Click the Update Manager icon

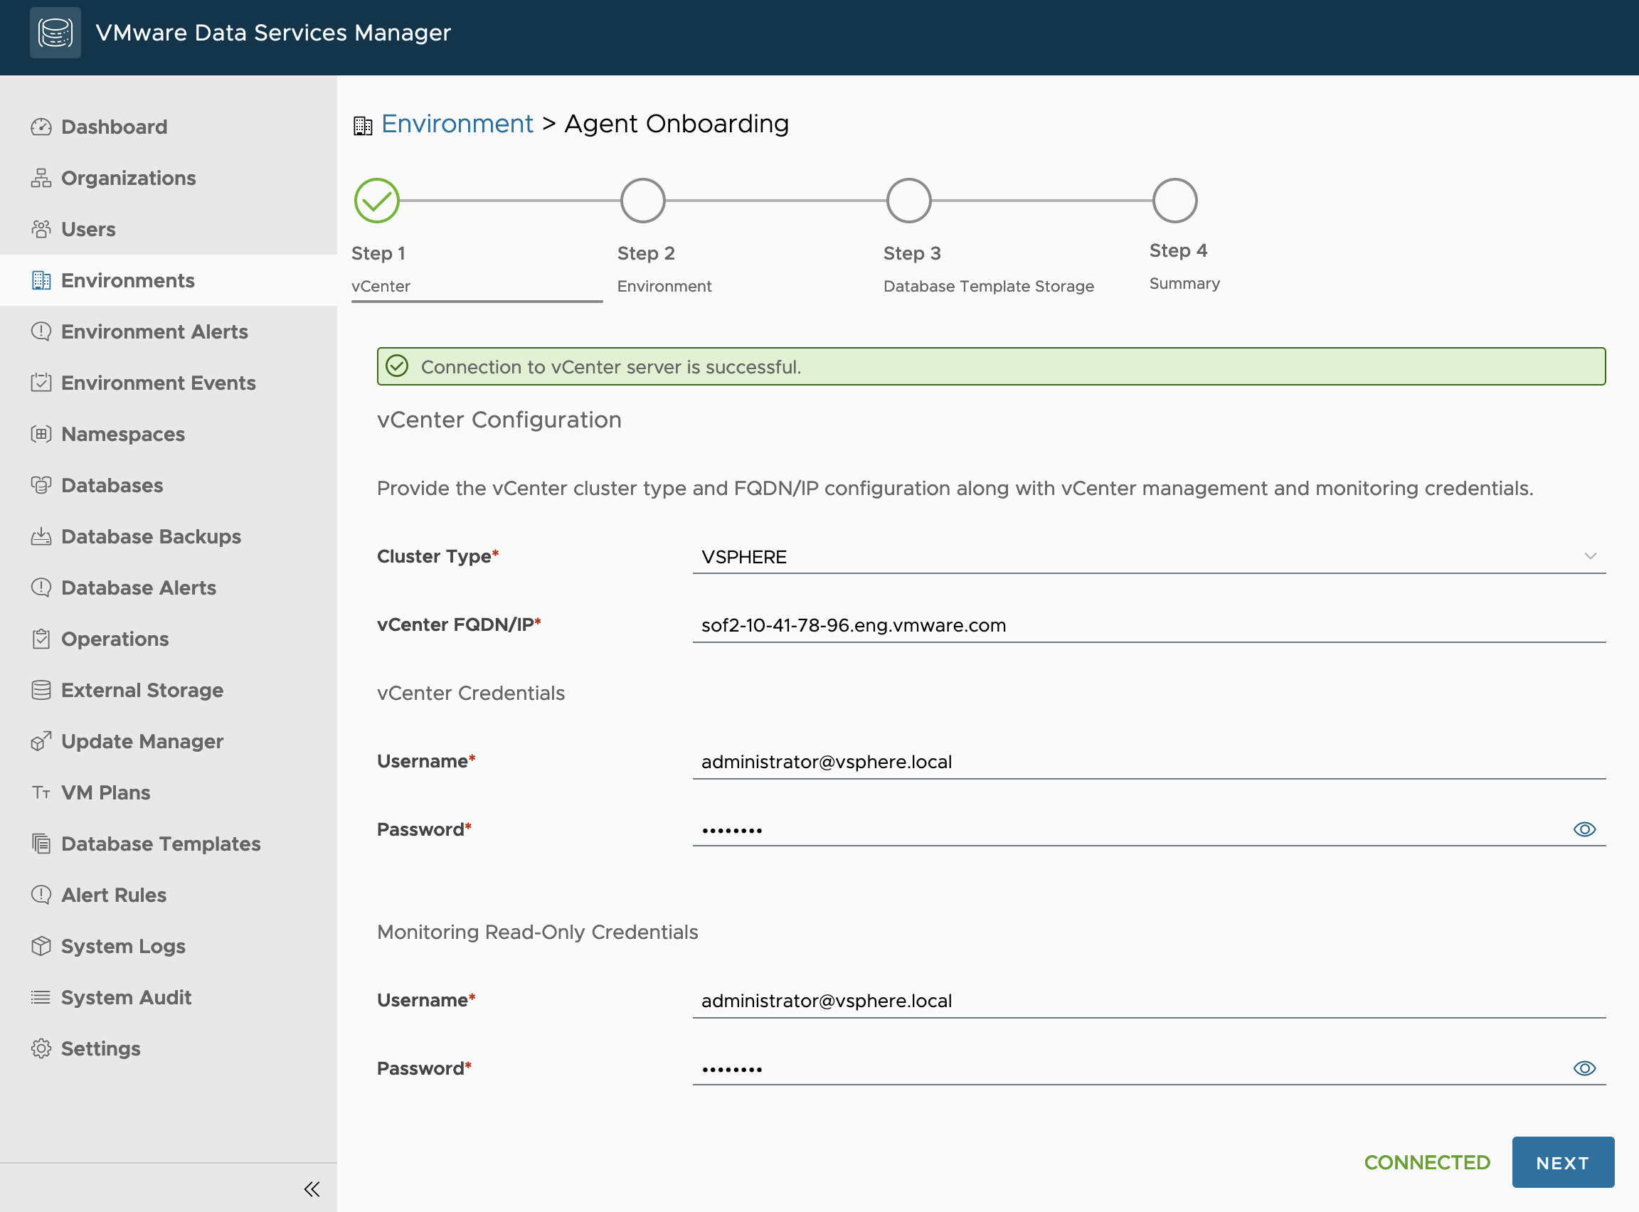[41, 742]
